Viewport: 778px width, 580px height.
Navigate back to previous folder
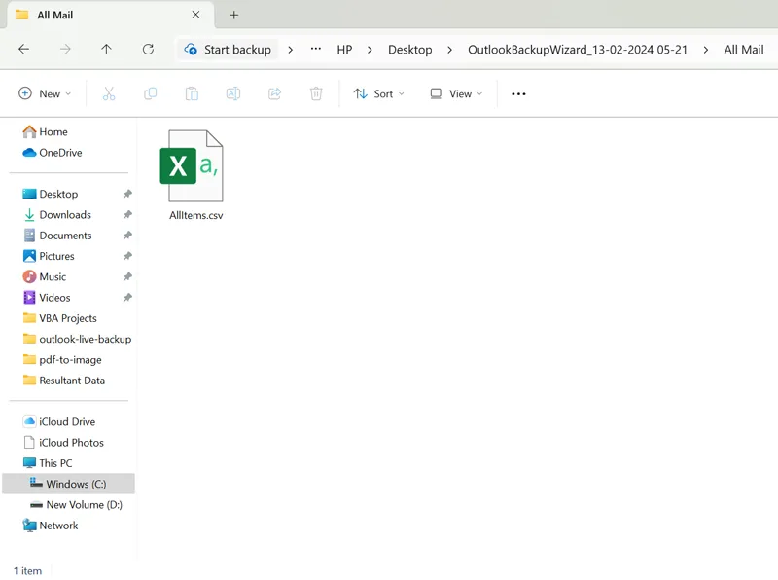tap(24, 50)
